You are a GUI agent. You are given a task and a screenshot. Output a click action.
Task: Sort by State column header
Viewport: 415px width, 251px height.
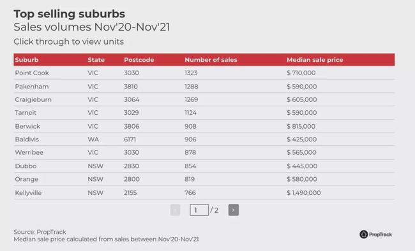pos(96,60)
